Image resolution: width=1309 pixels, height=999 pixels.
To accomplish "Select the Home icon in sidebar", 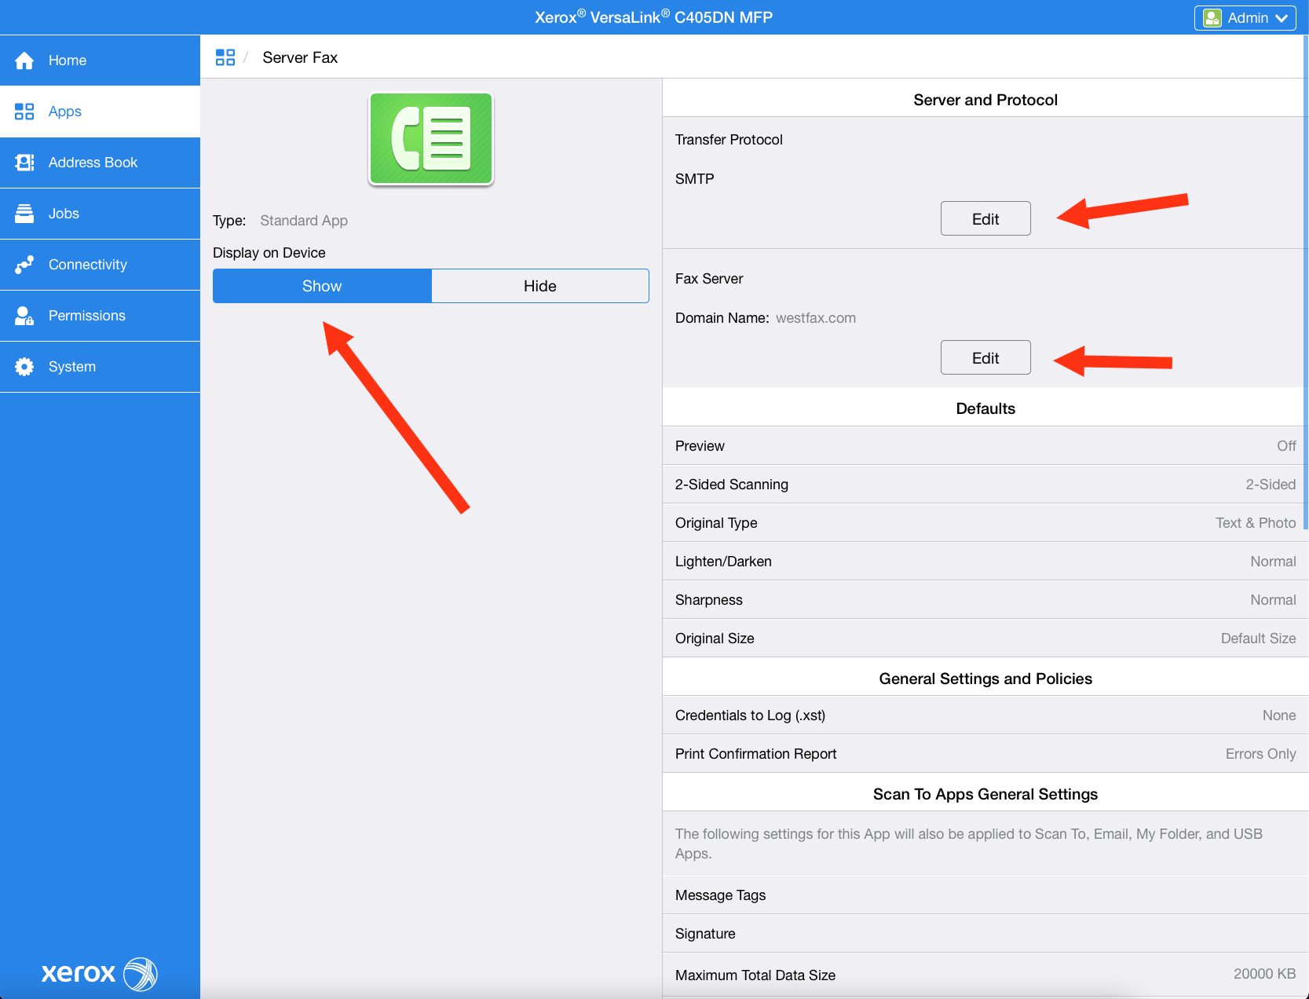I will point(24,60).
